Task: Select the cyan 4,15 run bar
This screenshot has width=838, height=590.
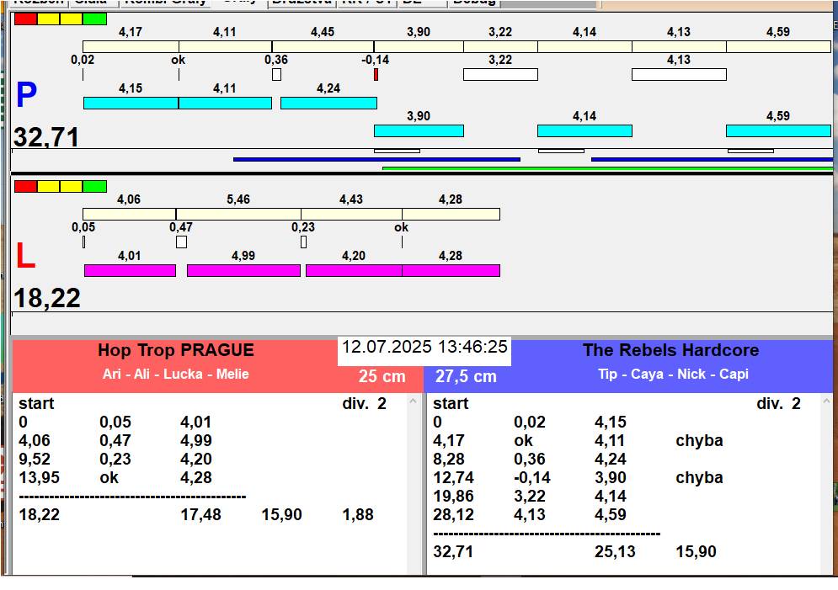Action: coord(131,103)
